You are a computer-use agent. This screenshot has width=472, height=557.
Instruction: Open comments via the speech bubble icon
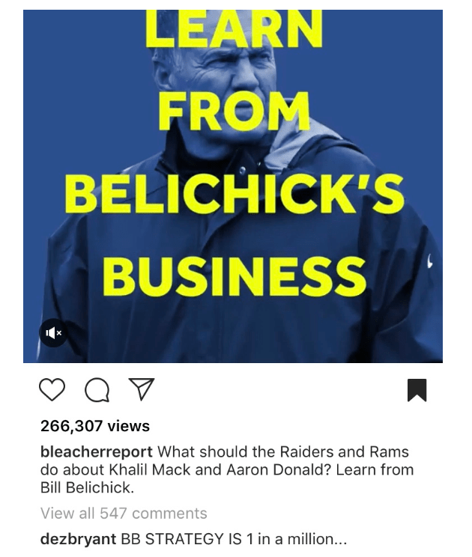point(97,390)
